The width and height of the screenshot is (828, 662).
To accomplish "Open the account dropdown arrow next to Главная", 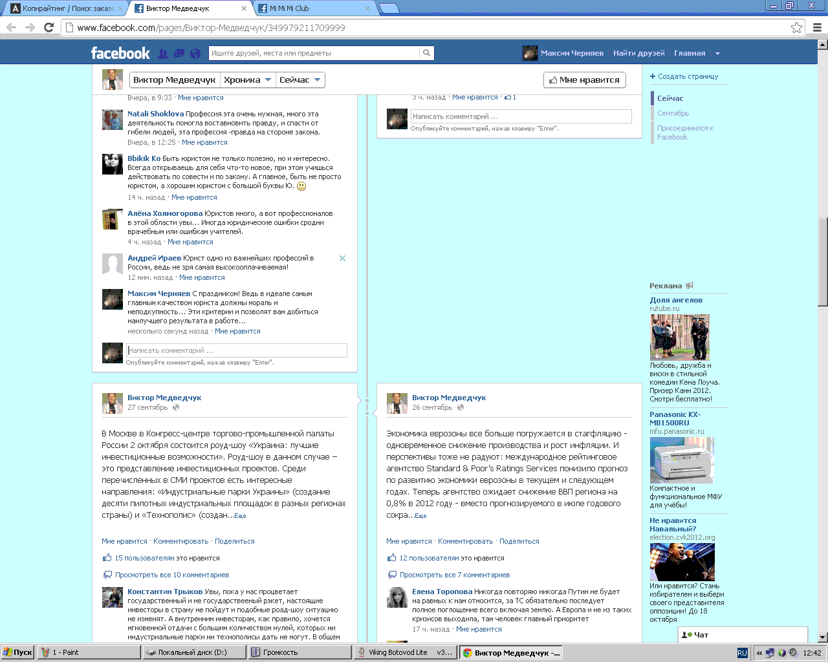I will (717, 54).
